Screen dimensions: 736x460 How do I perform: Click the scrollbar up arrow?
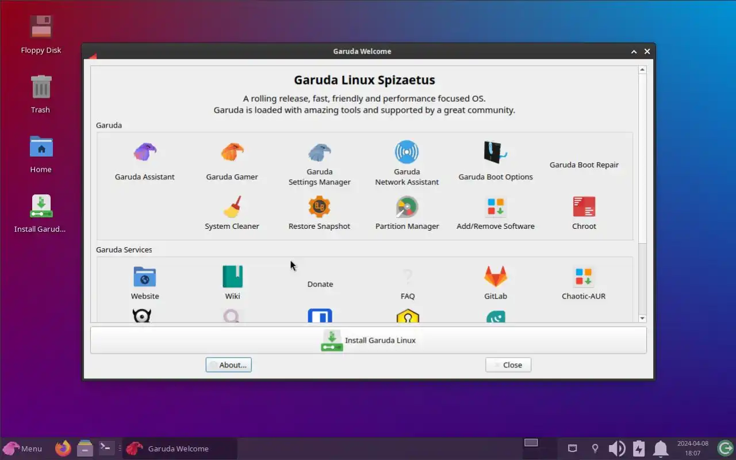coord(642,70)
